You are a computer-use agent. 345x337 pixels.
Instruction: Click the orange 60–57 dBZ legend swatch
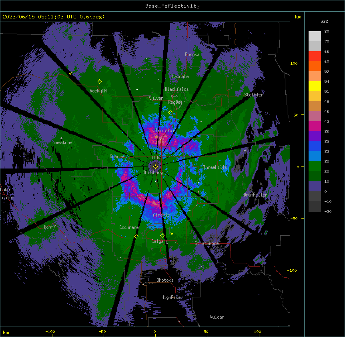pos(315,66)
